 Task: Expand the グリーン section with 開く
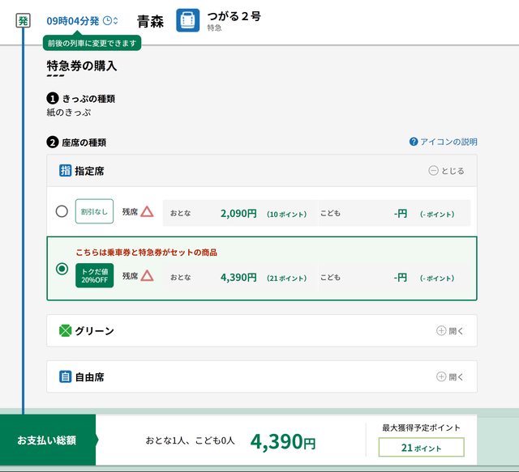[450, 330]
